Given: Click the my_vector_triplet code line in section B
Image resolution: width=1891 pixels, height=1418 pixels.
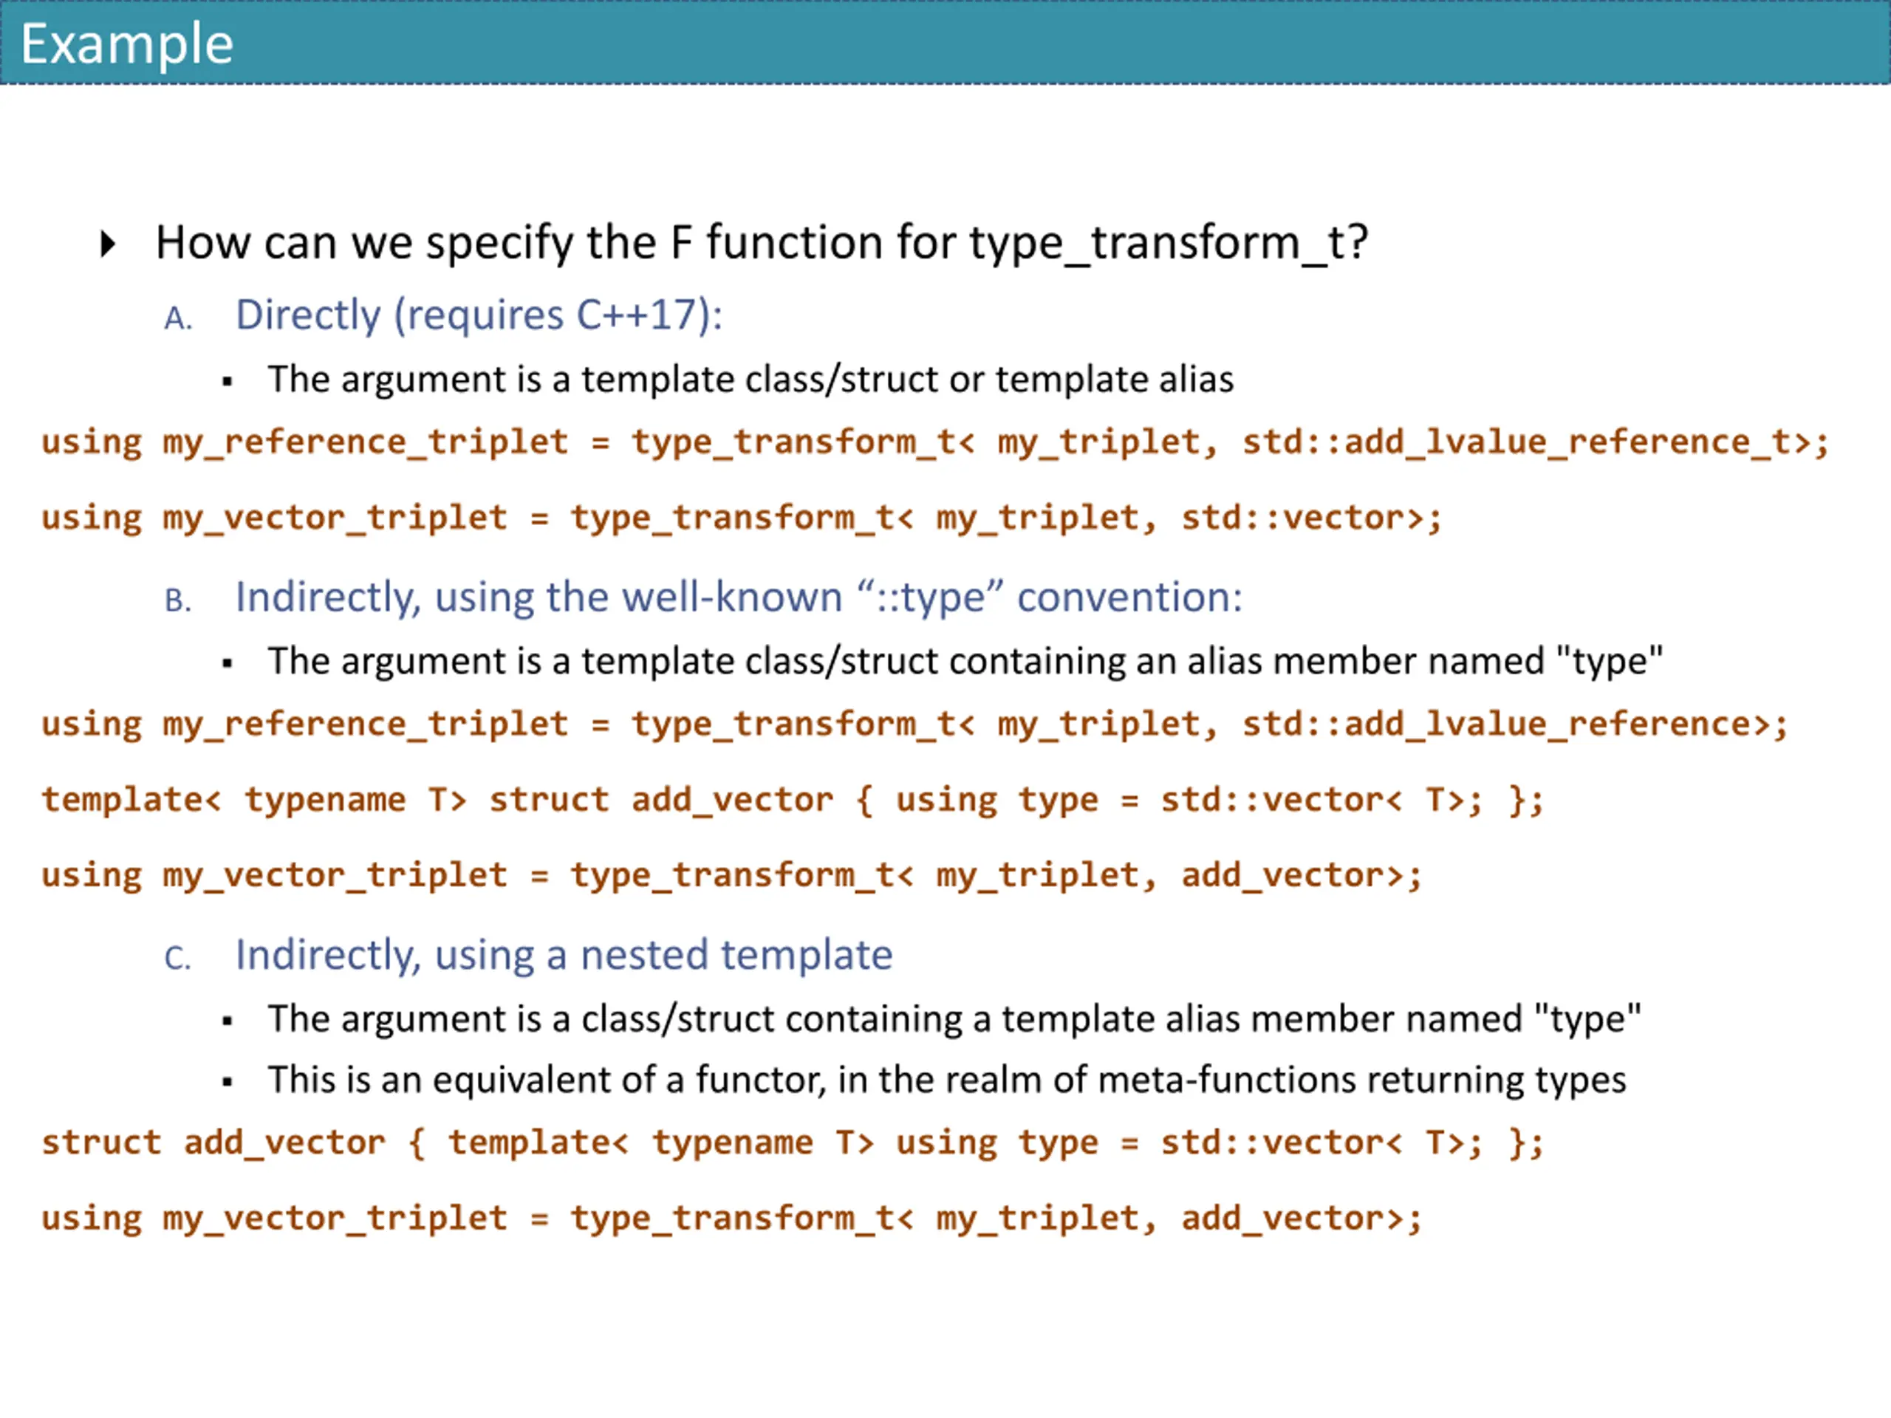Looking at the screenshot, I should 732,875.
